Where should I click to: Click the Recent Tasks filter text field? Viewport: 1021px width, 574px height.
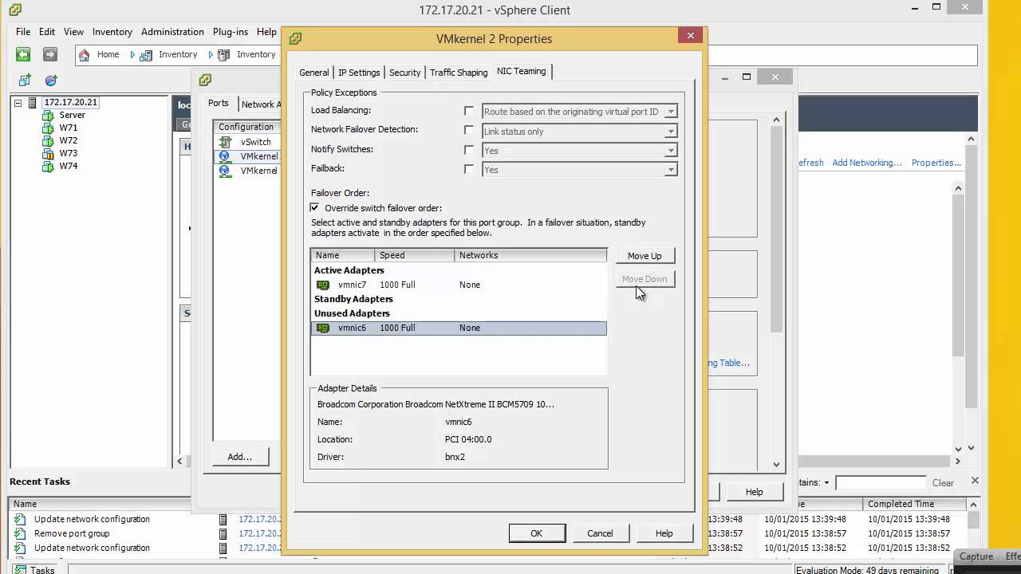click(880, 482)
